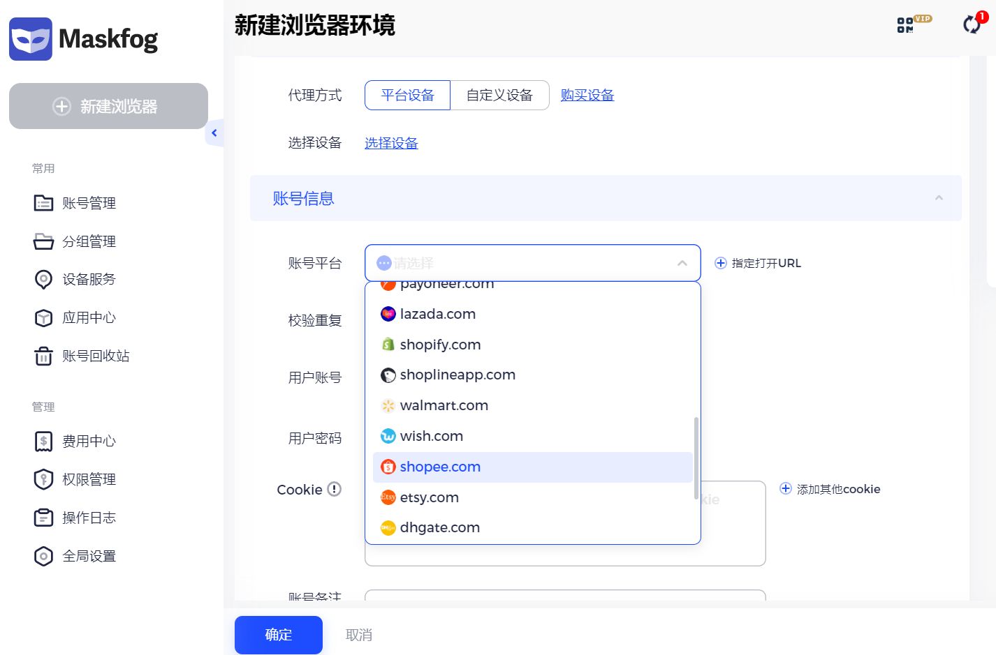Click the shopline logo icon

tap(388, 375)
